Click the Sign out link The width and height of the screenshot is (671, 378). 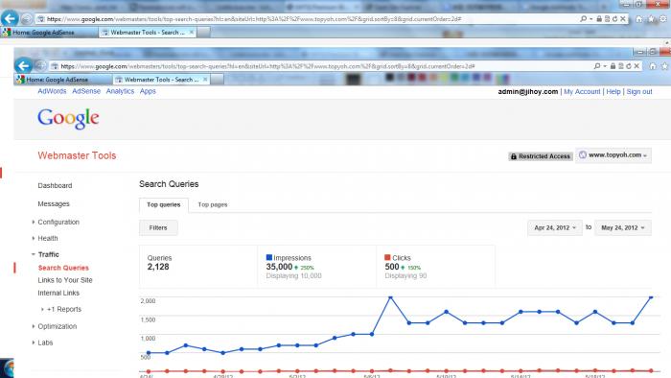click(x=639, y=91)
